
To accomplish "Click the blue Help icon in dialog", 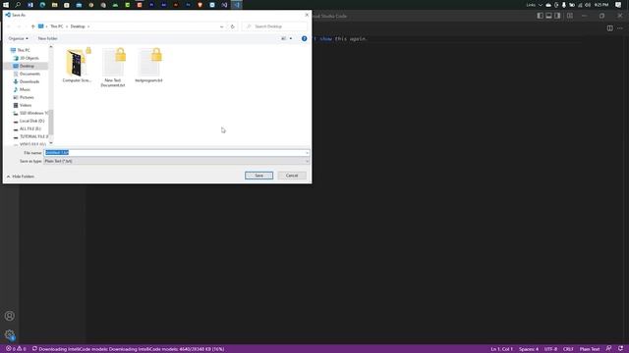I will pos(304,38).
